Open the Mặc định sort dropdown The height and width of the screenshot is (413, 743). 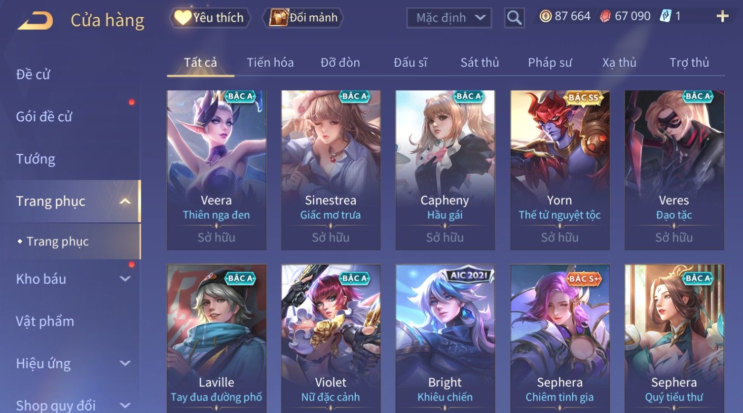click(x=449, y=18)
